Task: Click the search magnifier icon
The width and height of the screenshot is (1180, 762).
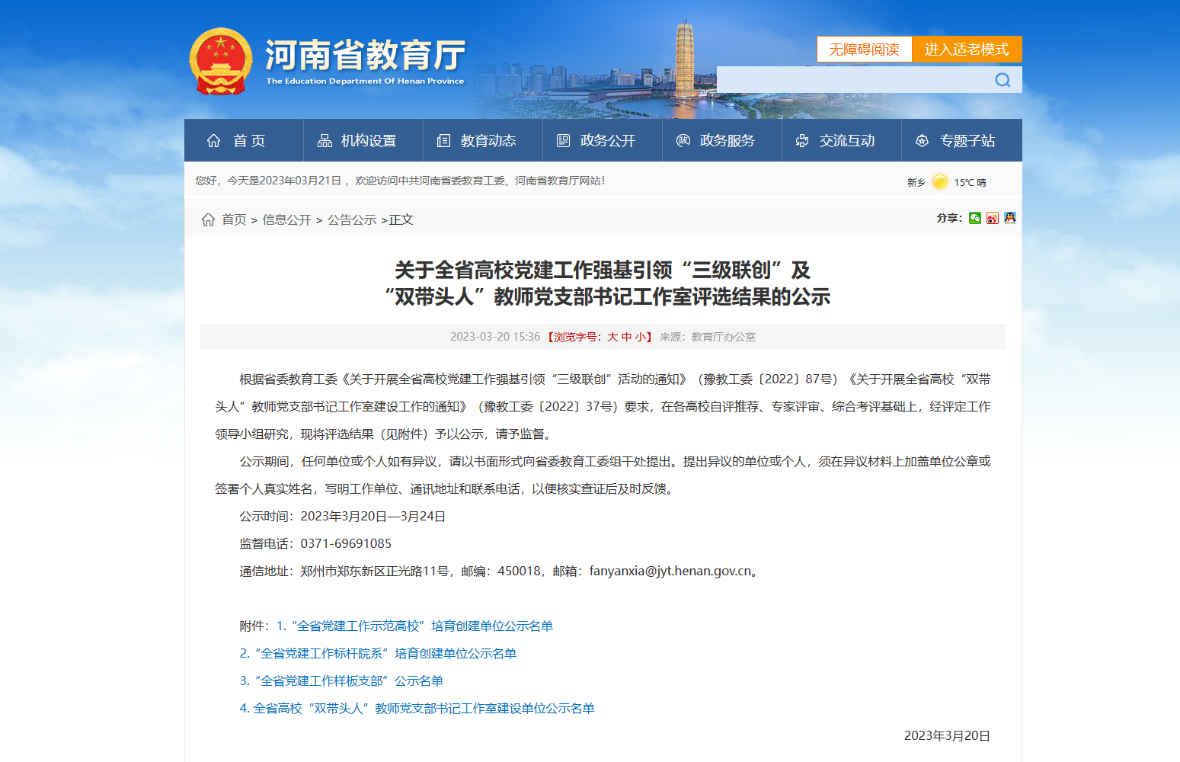Action: pos(1003,80)
